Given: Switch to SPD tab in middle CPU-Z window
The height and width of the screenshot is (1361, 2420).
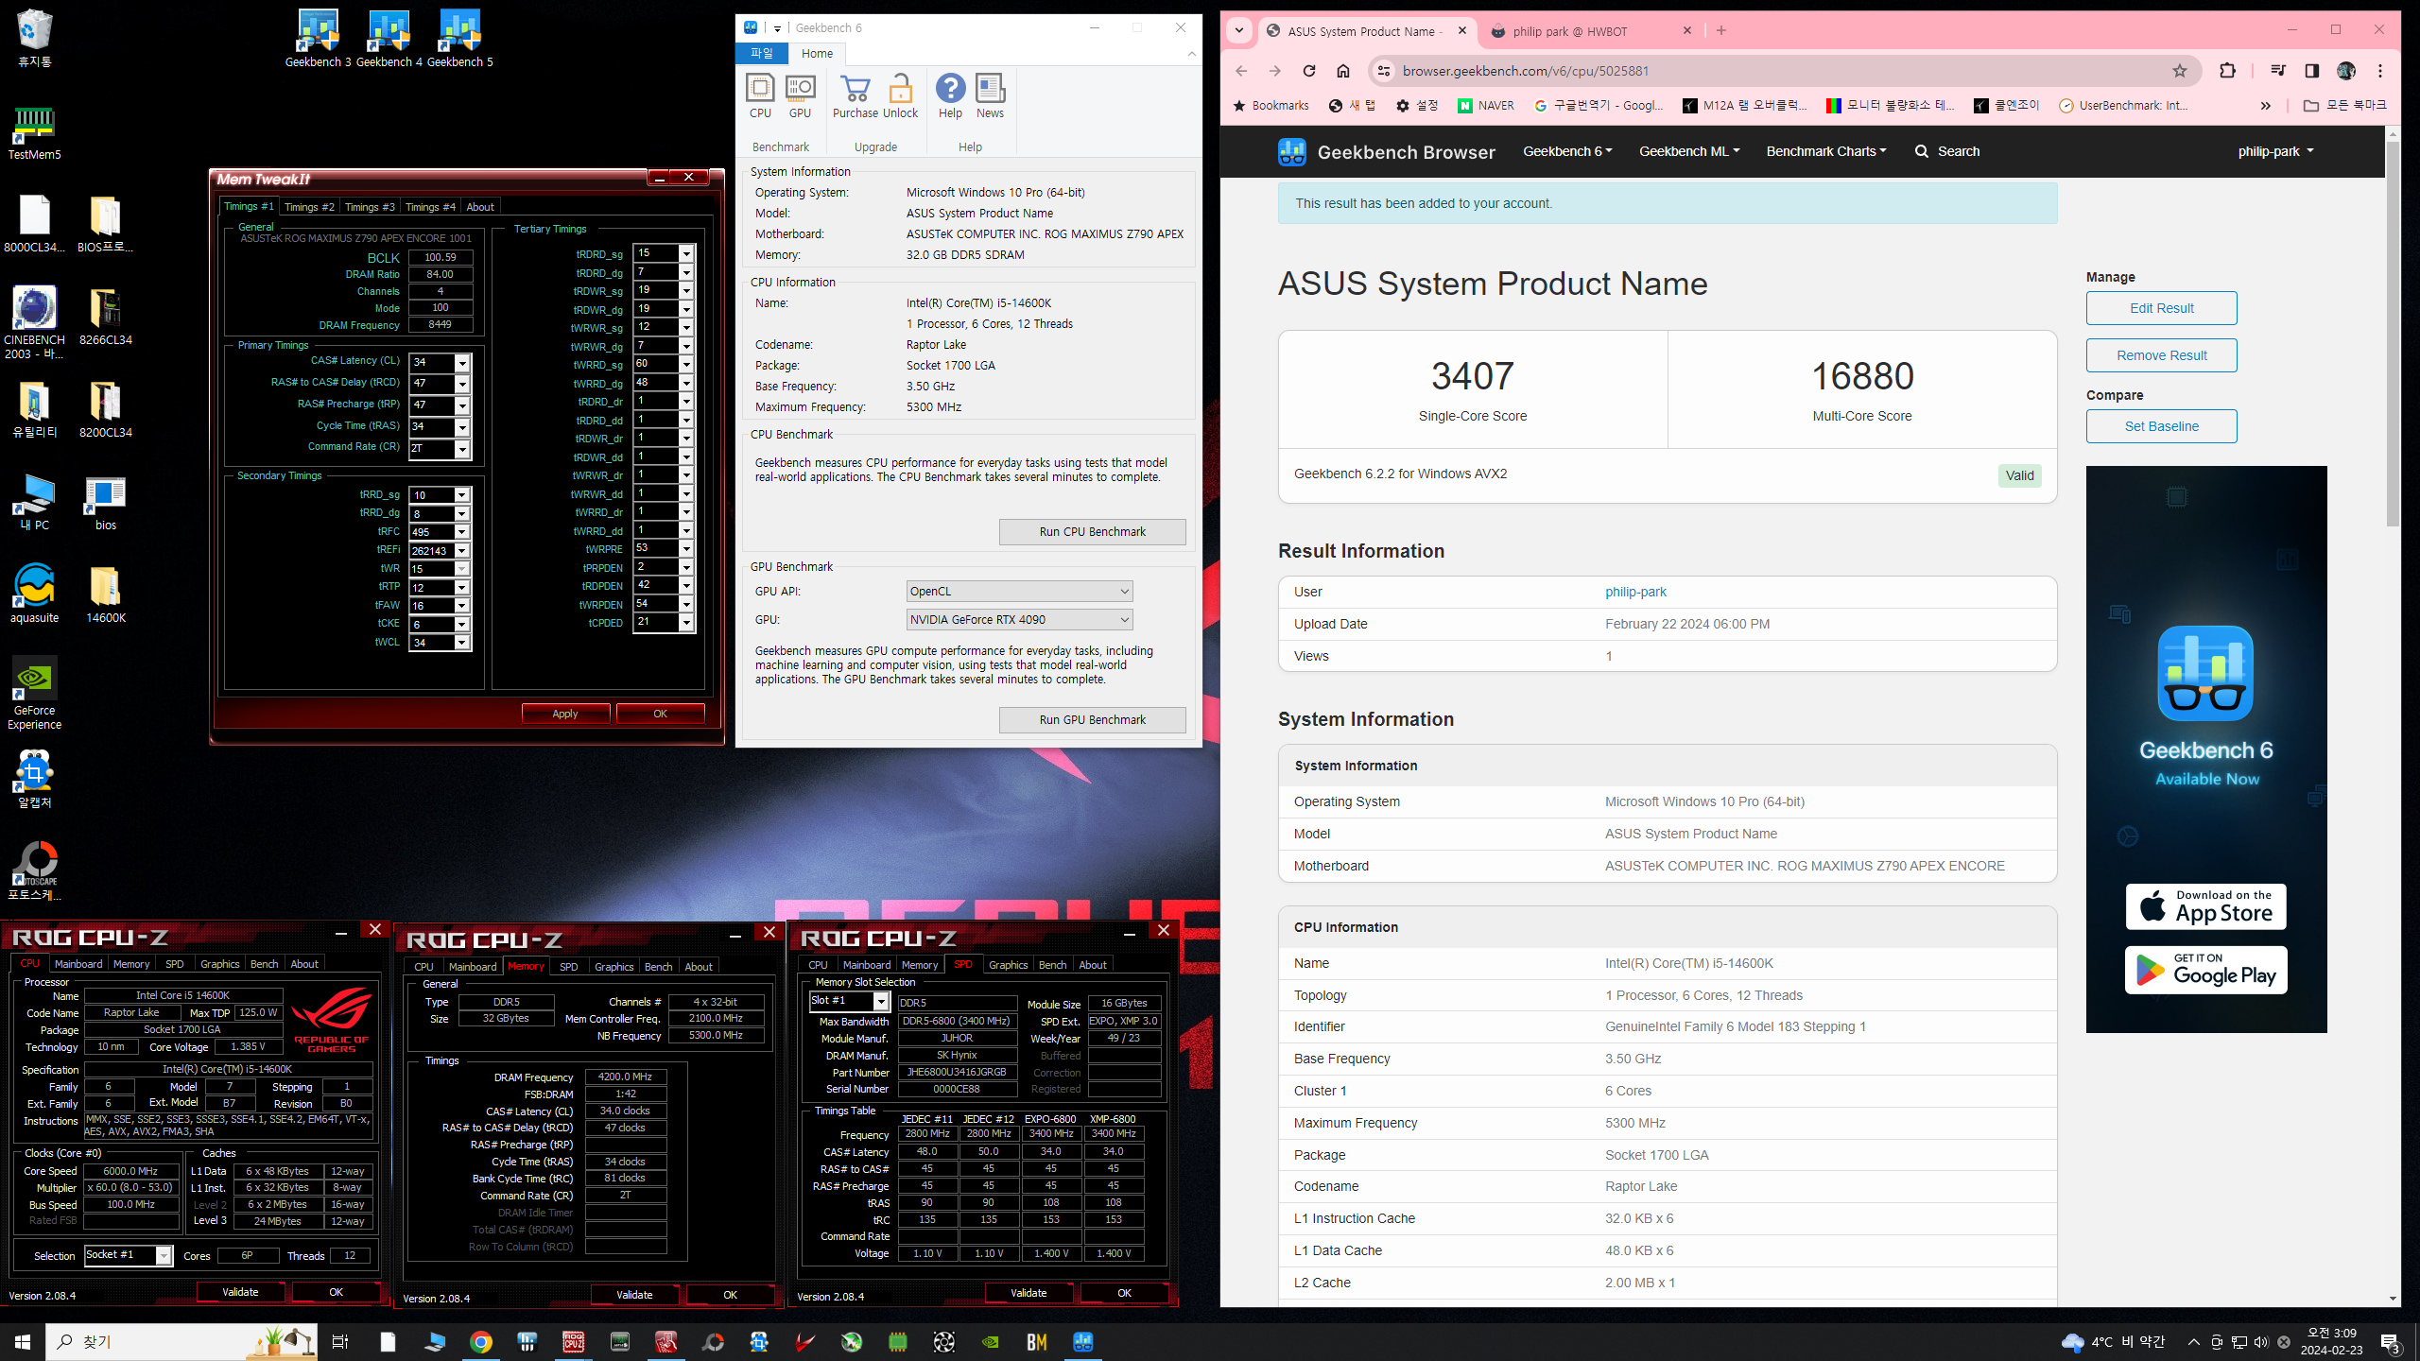Looking at the screenshot, I should pyautogui.click(x=568, y=967).
